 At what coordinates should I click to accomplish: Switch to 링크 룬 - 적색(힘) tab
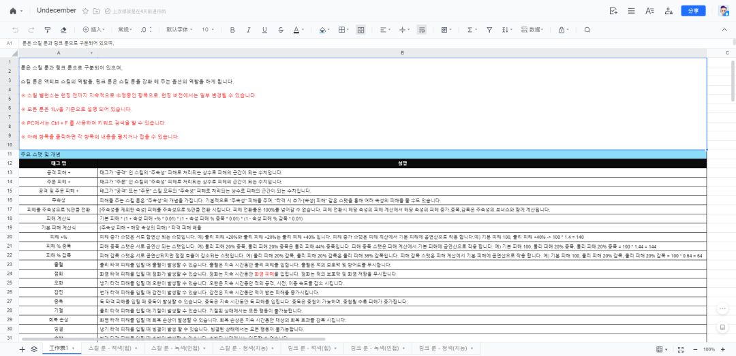(311, 349)
